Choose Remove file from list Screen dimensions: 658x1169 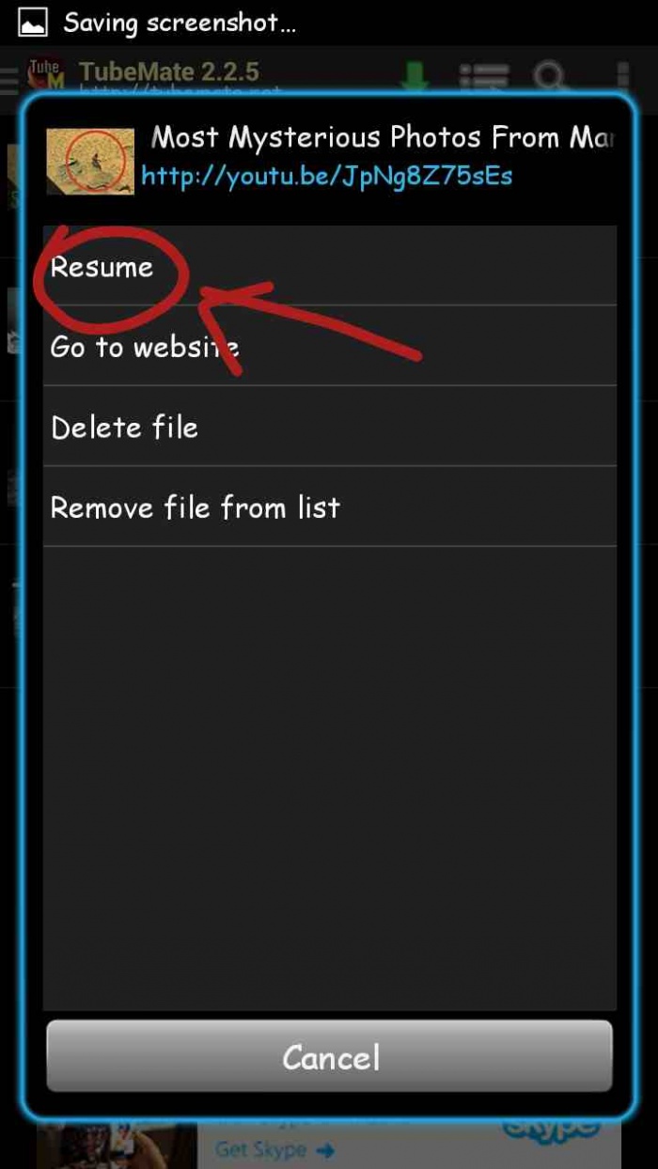(x=329, y=507)
